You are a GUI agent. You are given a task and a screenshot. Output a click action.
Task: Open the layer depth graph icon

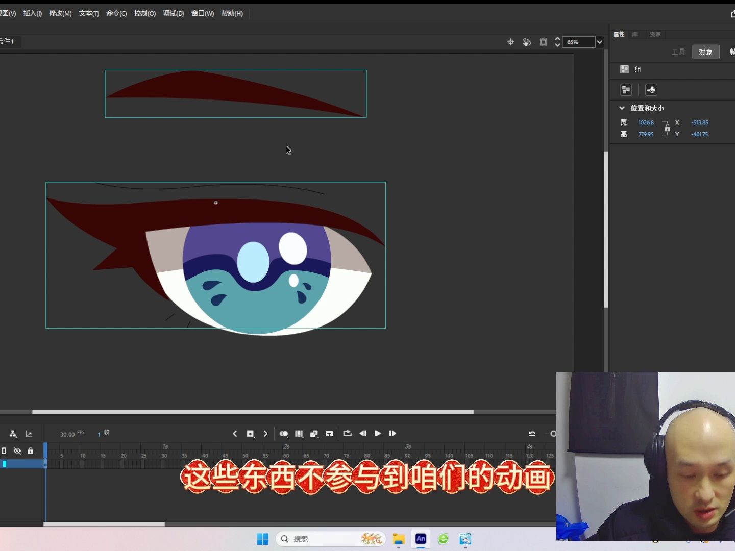[x=29, y=434]
